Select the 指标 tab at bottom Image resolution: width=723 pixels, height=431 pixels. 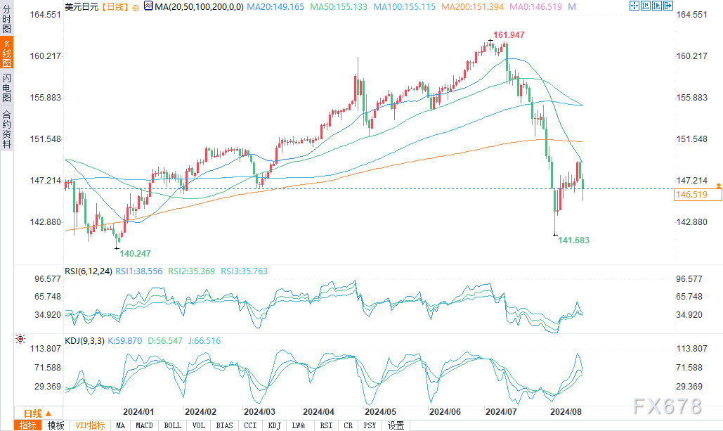[x=28, y=425]
